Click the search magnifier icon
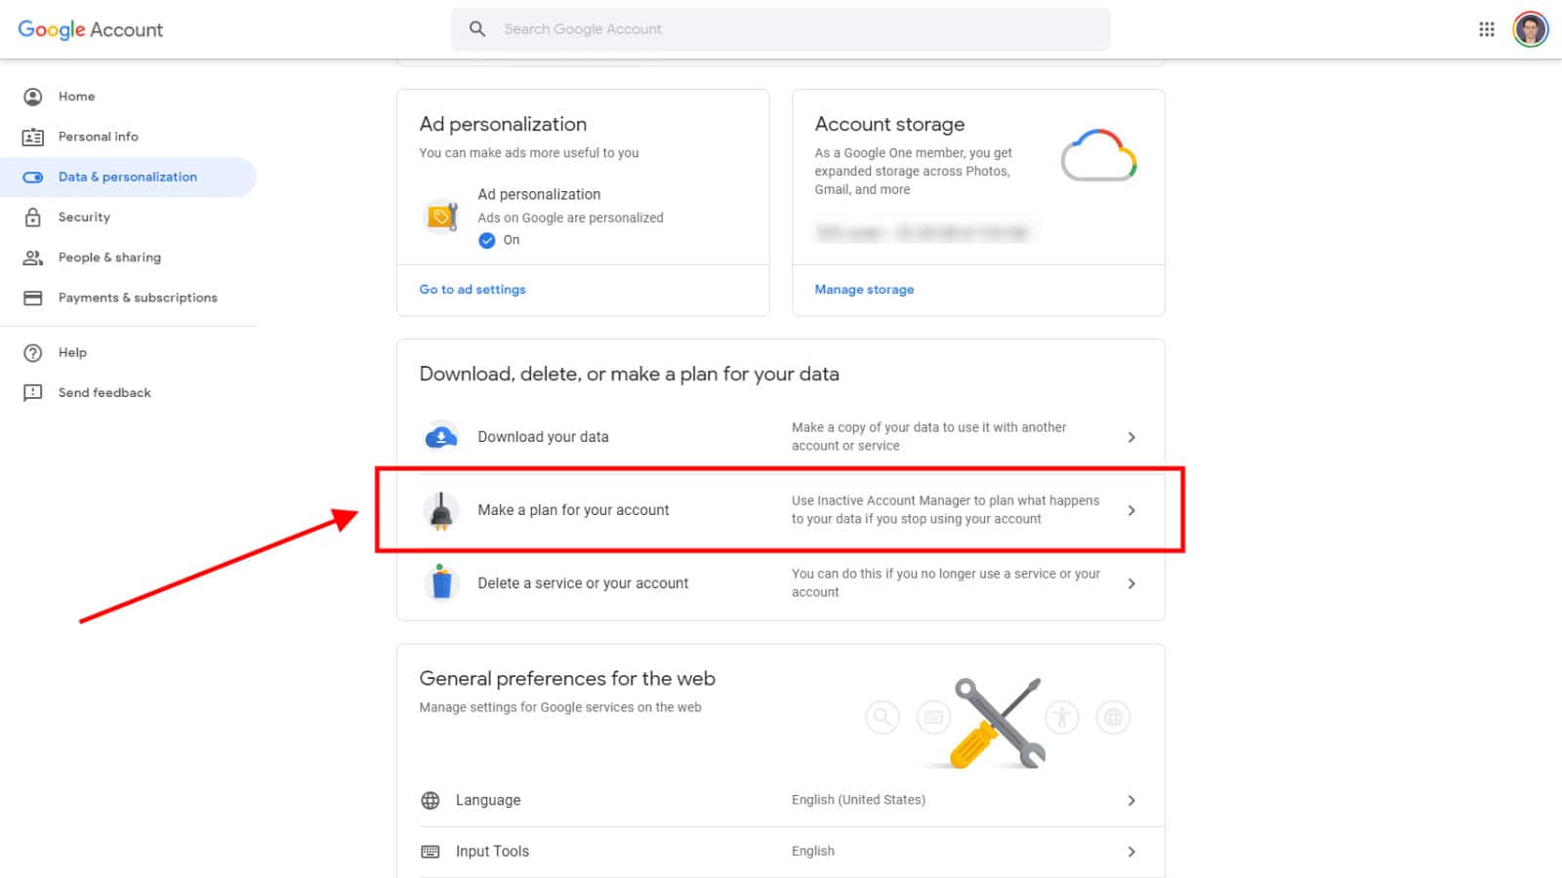This screenshot has width=1562, height=878. click(x=477, y=29)
